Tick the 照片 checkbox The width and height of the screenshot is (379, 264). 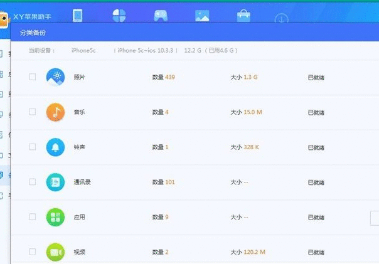click(33, 77)
